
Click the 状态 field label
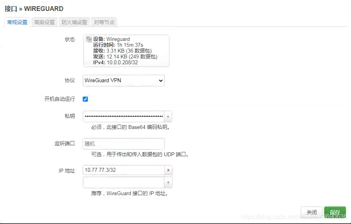coord(69,39)
